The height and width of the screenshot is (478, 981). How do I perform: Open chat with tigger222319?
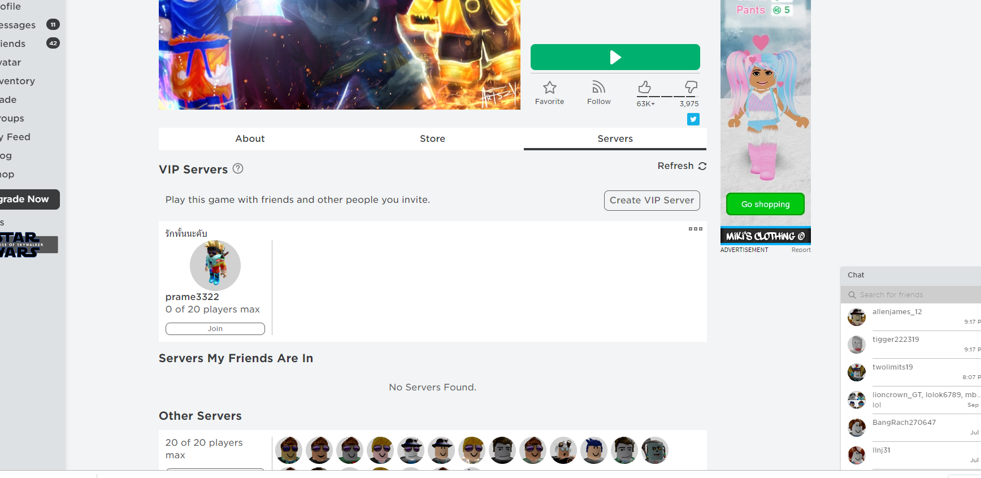click(911, 345)
